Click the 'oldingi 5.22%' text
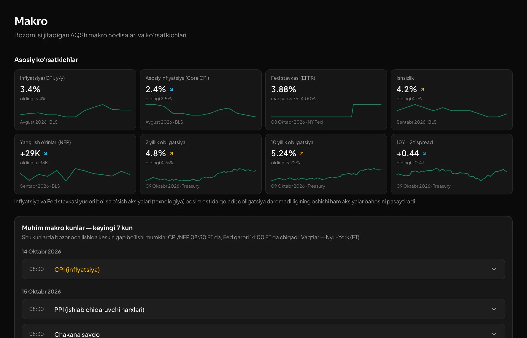This screenshot has width=527, height=338. pos(285,163)
